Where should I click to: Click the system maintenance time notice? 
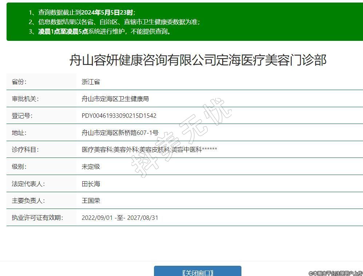click(105, 31)
